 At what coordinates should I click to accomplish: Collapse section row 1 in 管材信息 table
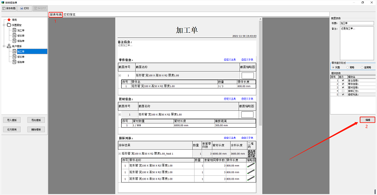tap(120, 115)
